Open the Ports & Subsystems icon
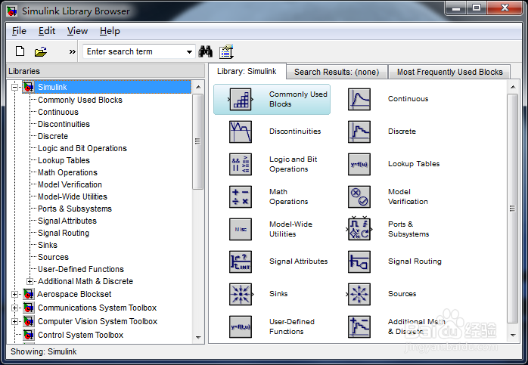 (359, 230)
